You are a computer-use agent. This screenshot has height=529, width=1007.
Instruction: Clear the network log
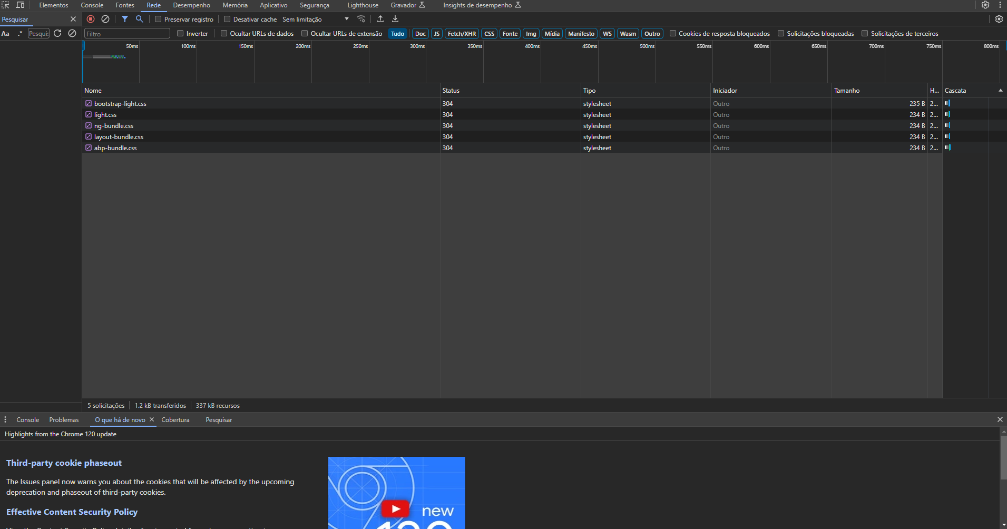tap(105, 19)
